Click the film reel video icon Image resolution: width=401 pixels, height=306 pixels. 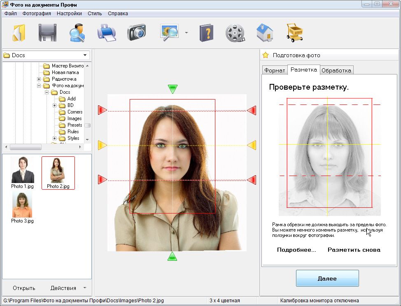point(235,33)
